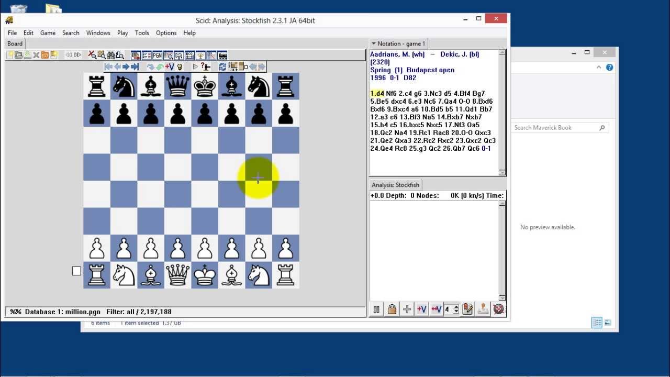Click the Close database X icon
The image size is (670, 377).
point(36,55)
